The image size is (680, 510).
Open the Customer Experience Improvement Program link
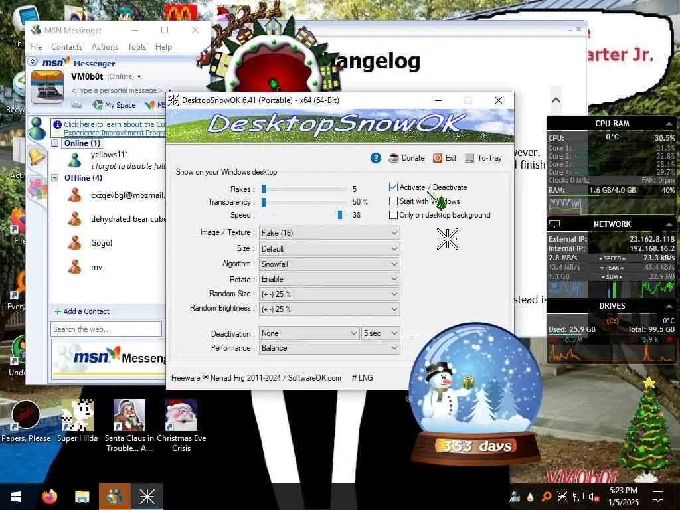click(x=114, y=128)
